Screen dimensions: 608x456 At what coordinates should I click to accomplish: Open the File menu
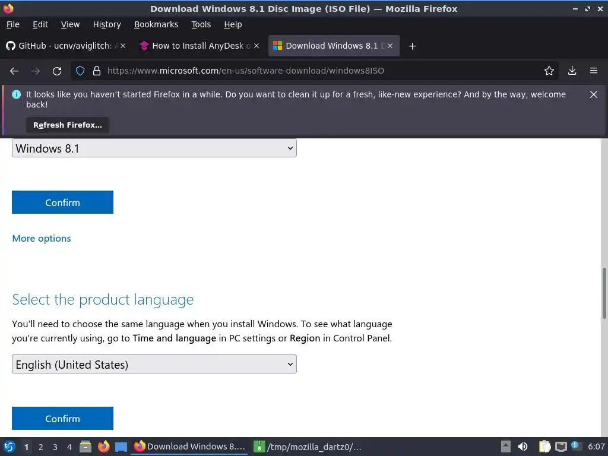[x=13, y=24]
